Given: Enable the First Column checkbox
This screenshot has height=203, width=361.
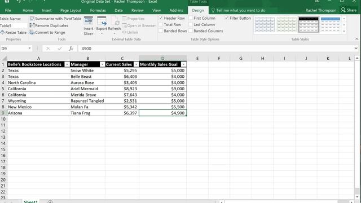Looking at the screenshot, I should click(191, 18).
